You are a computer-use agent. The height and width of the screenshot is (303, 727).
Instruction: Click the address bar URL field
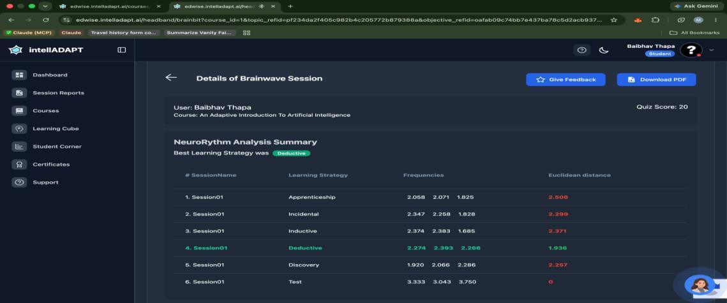click(x=338, y=20)
